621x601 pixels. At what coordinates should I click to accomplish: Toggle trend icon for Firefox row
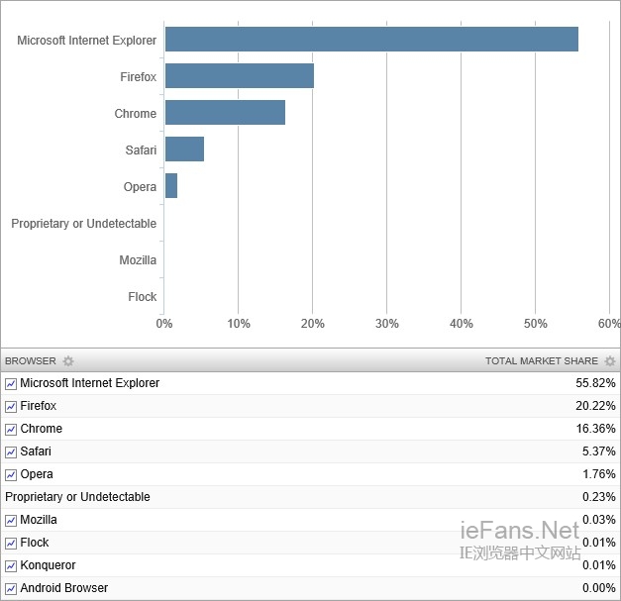pos(11,407)
